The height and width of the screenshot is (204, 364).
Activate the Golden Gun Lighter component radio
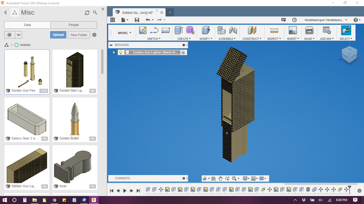tap(183, 52)
